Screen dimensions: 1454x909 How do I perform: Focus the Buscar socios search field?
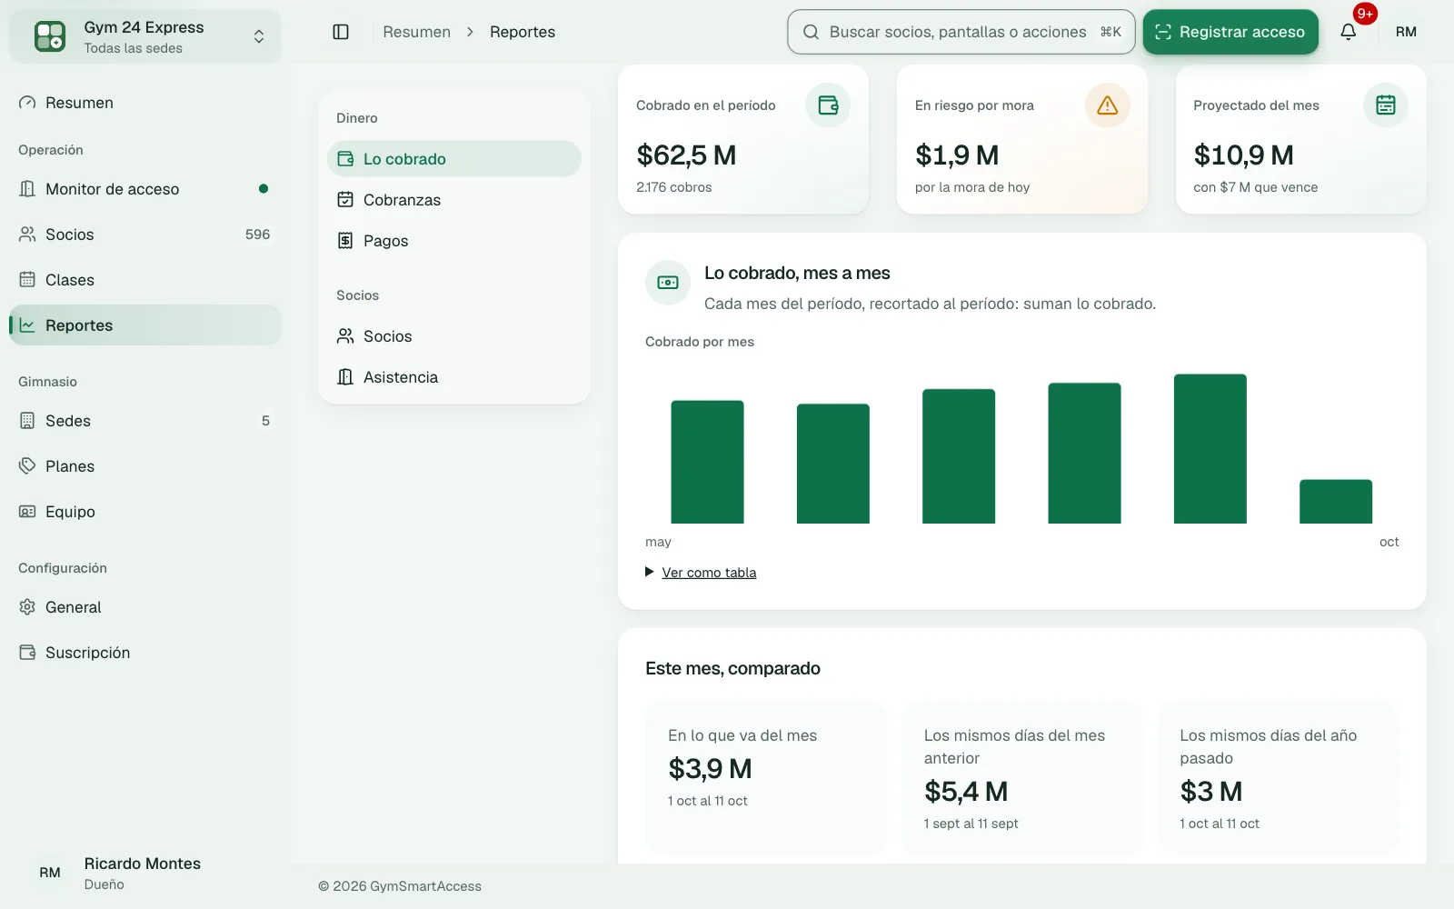coord(961,32)
